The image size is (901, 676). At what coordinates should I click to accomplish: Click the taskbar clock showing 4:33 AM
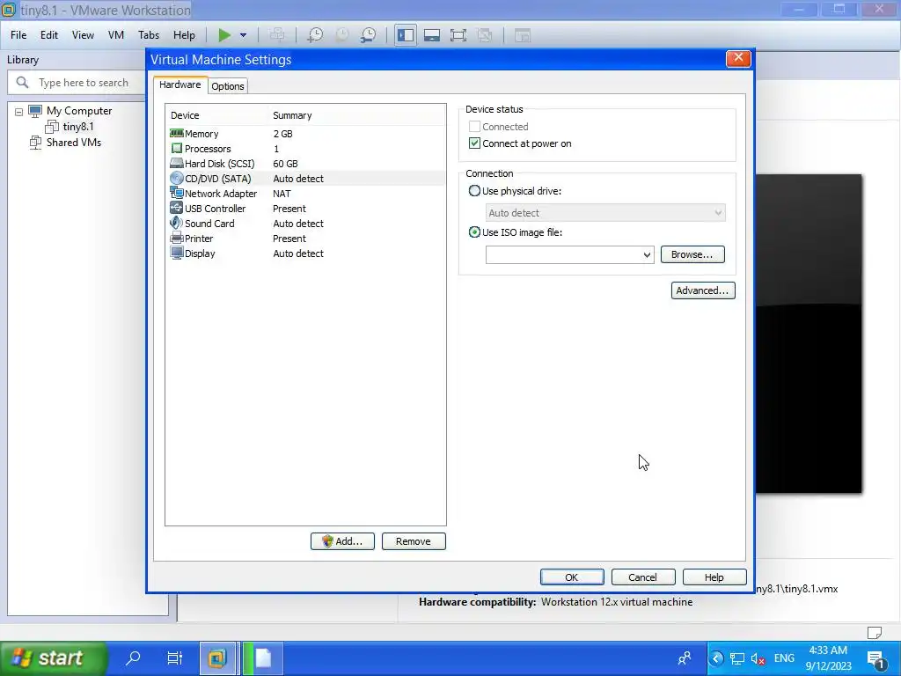828,658
